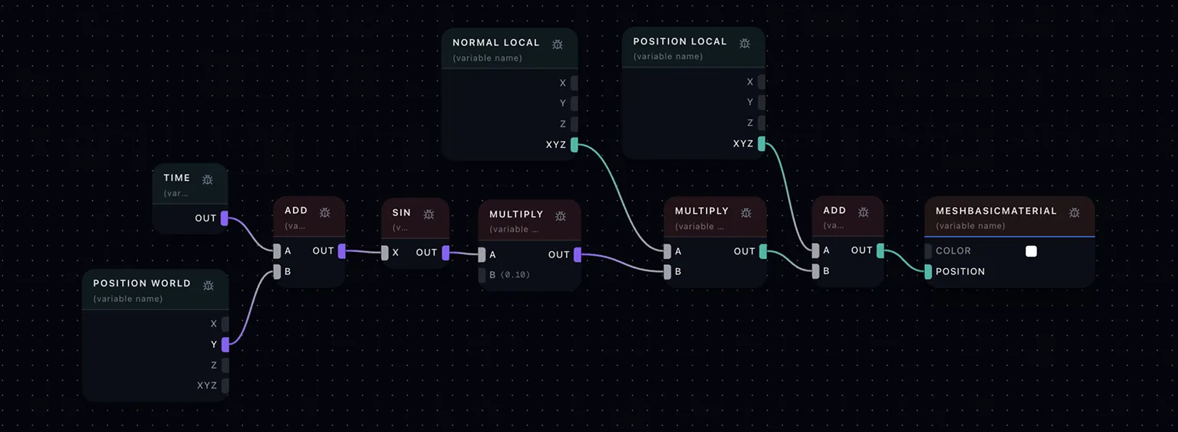Click variable name field of MESHBASICMATERIAL node
Image resolution: width=1178 pixels, height=432 pixels.
pyautogui.click(x=970, y=226)
